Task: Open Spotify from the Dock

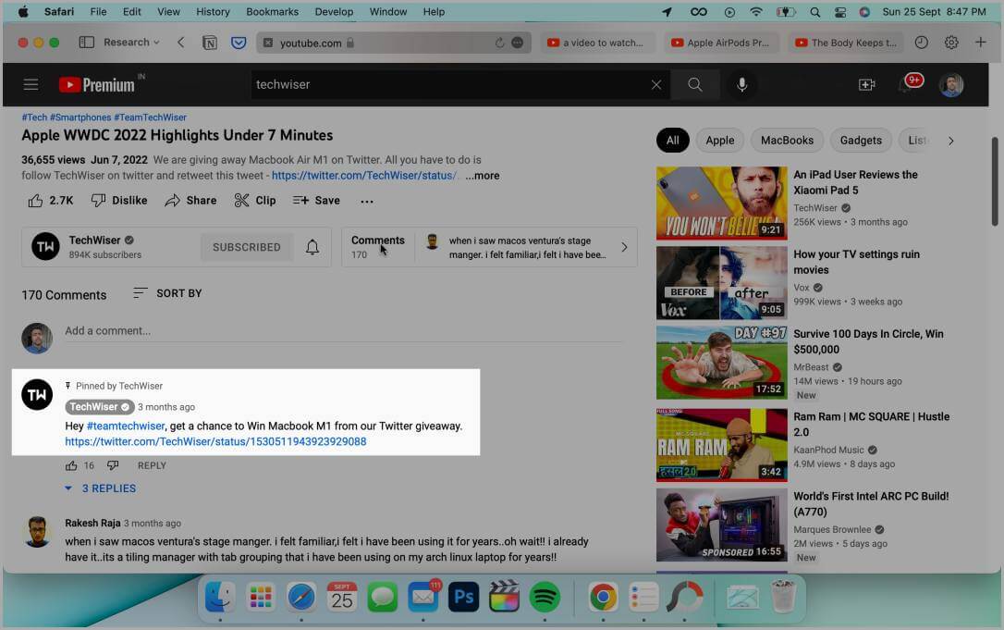Action: tap(545, 598)
